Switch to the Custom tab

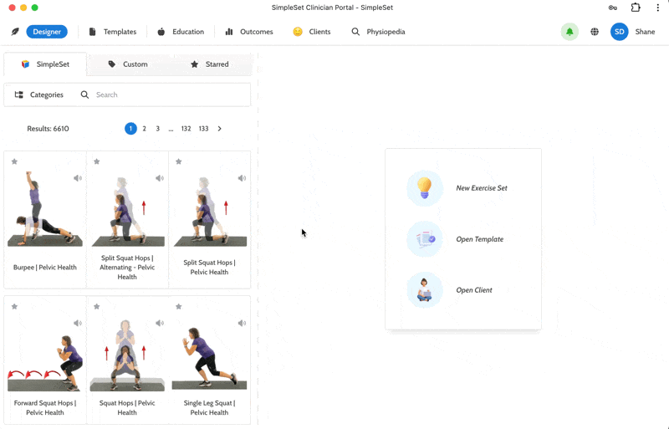[x=128, y=64]
